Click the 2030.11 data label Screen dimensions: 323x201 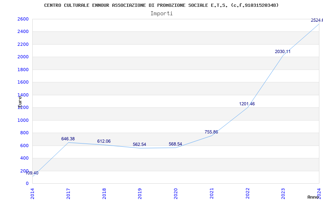pyautogui.click(x=283, y=52)
